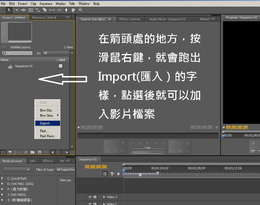Screen dimensions: 260x205
Task: Select the Zoom magnifier tool
Action: pos(80,10)
